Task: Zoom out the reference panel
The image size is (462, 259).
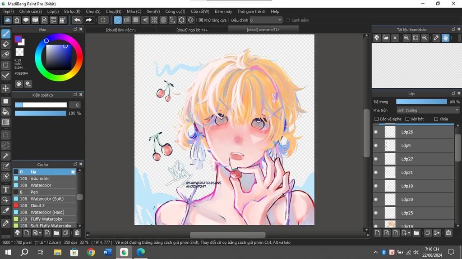Action: (x=425, y=38)
